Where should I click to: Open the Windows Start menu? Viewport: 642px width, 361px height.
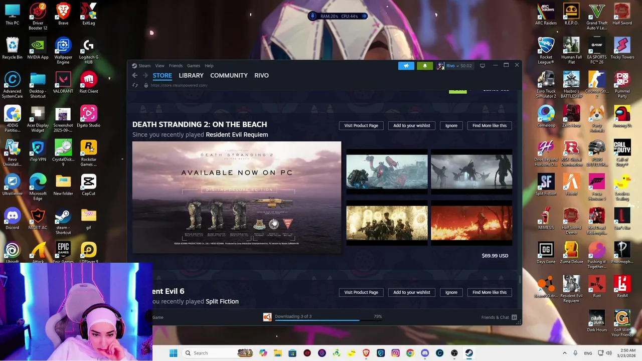(173, 353)
